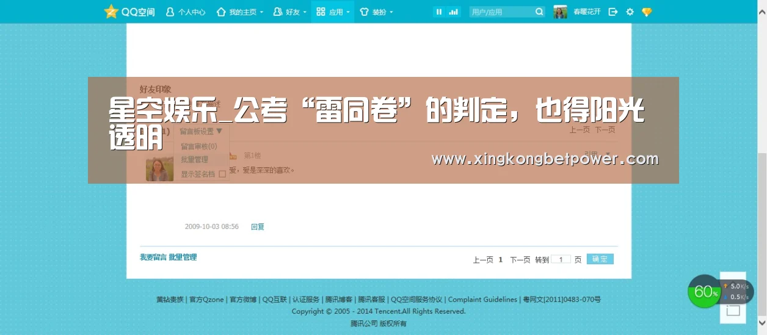
Task: Click the vertical scrollbar thumb
Action: point(762,235)
